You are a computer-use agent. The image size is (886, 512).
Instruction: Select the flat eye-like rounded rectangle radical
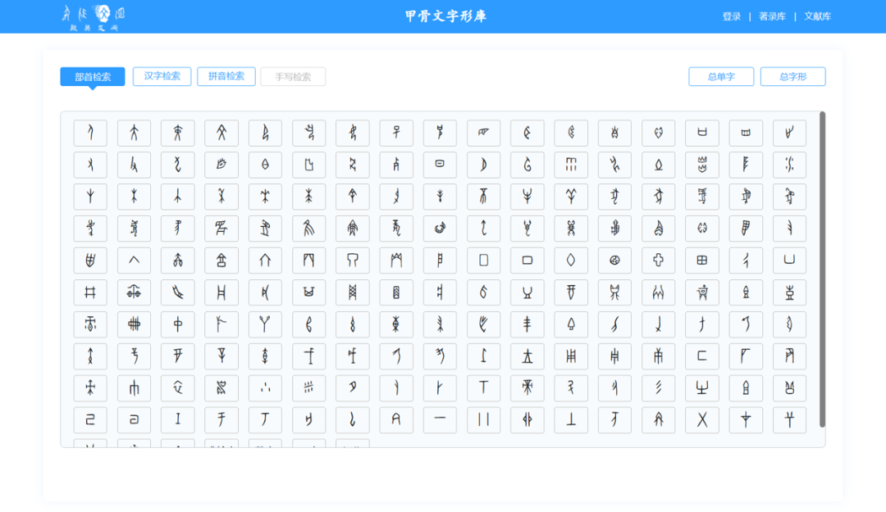coord(440,165)
